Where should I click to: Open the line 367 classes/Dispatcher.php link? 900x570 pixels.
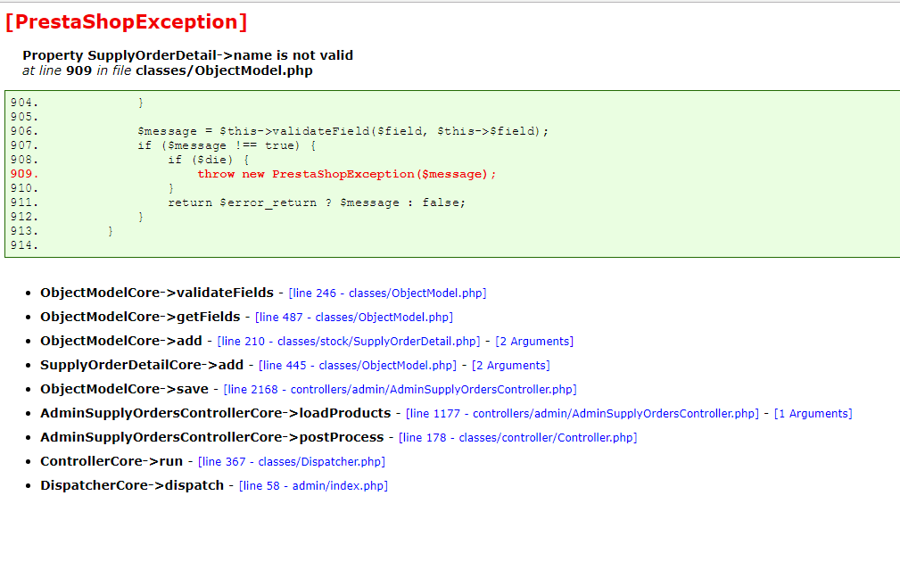click(x=292, y=461)
